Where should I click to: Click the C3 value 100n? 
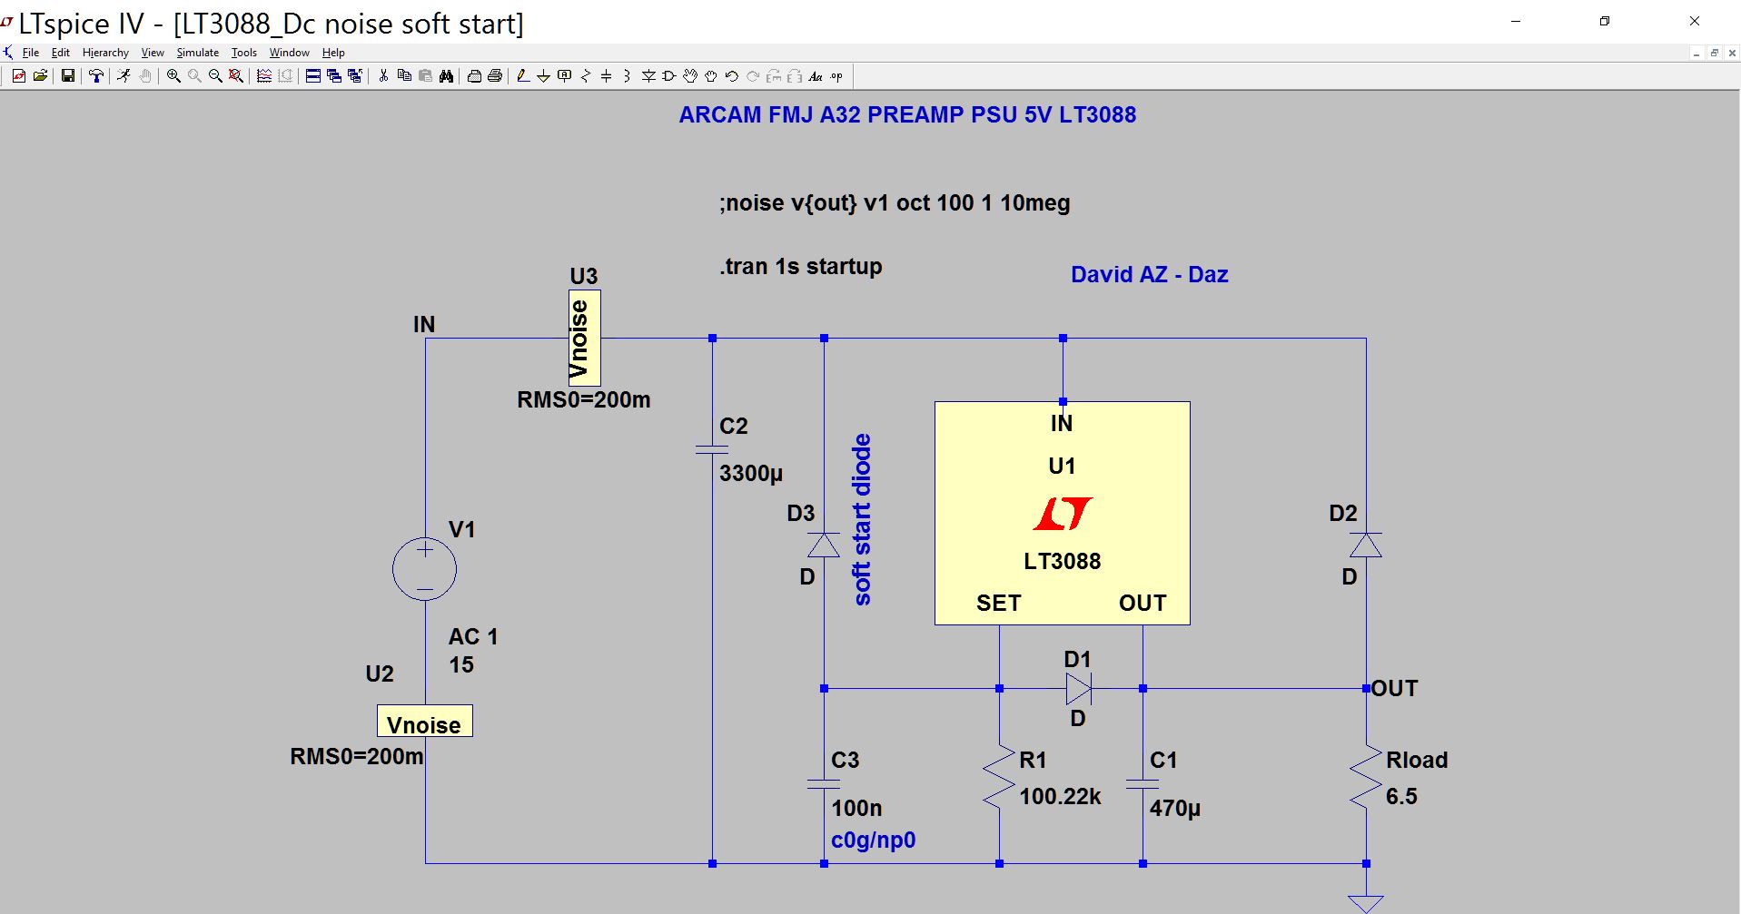[x=856, y=808]
